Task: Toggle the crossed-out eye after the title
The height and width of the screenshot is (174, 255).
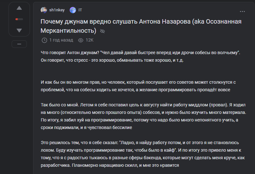Action: [102, 31]
